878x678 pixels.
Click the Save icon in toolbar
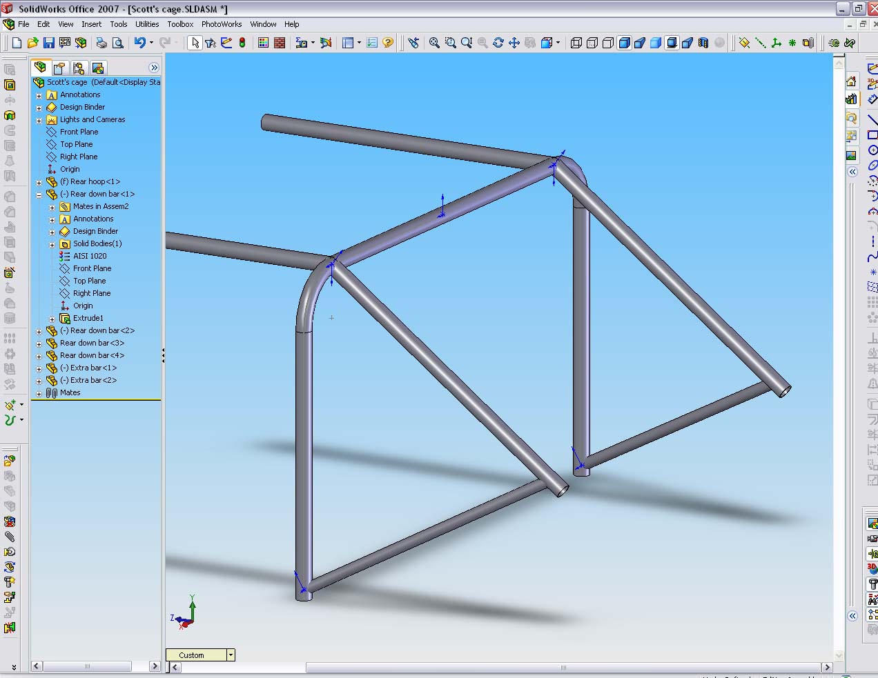[48, 43]
